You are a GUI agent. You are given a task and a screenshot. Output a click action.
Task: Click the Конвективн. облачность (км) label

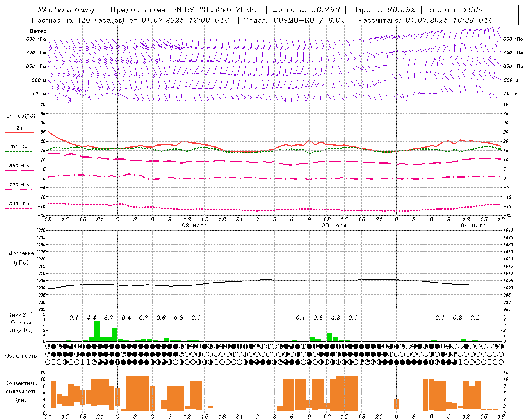tap(21, 391)
